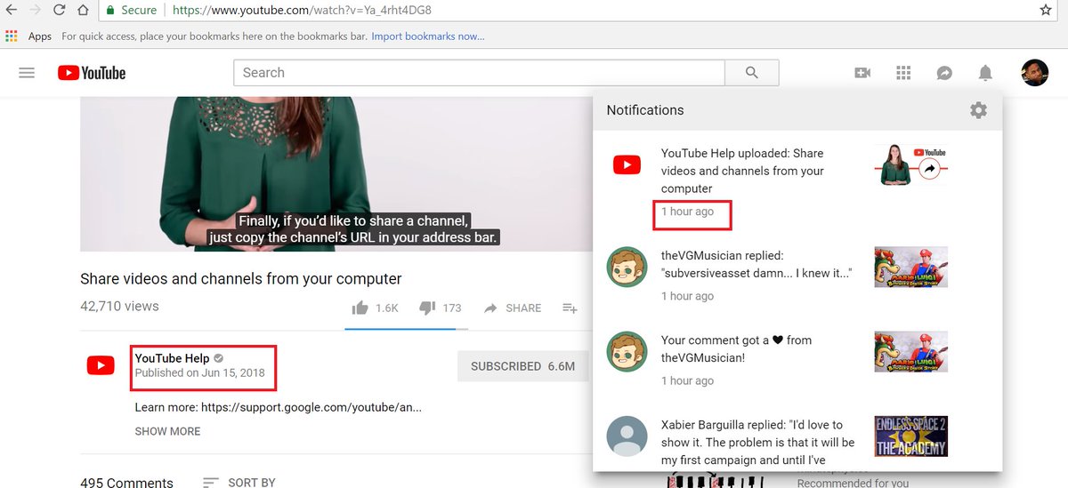
Task: Open Share videos notification thumbnail
Action: (x=911, y=164)
